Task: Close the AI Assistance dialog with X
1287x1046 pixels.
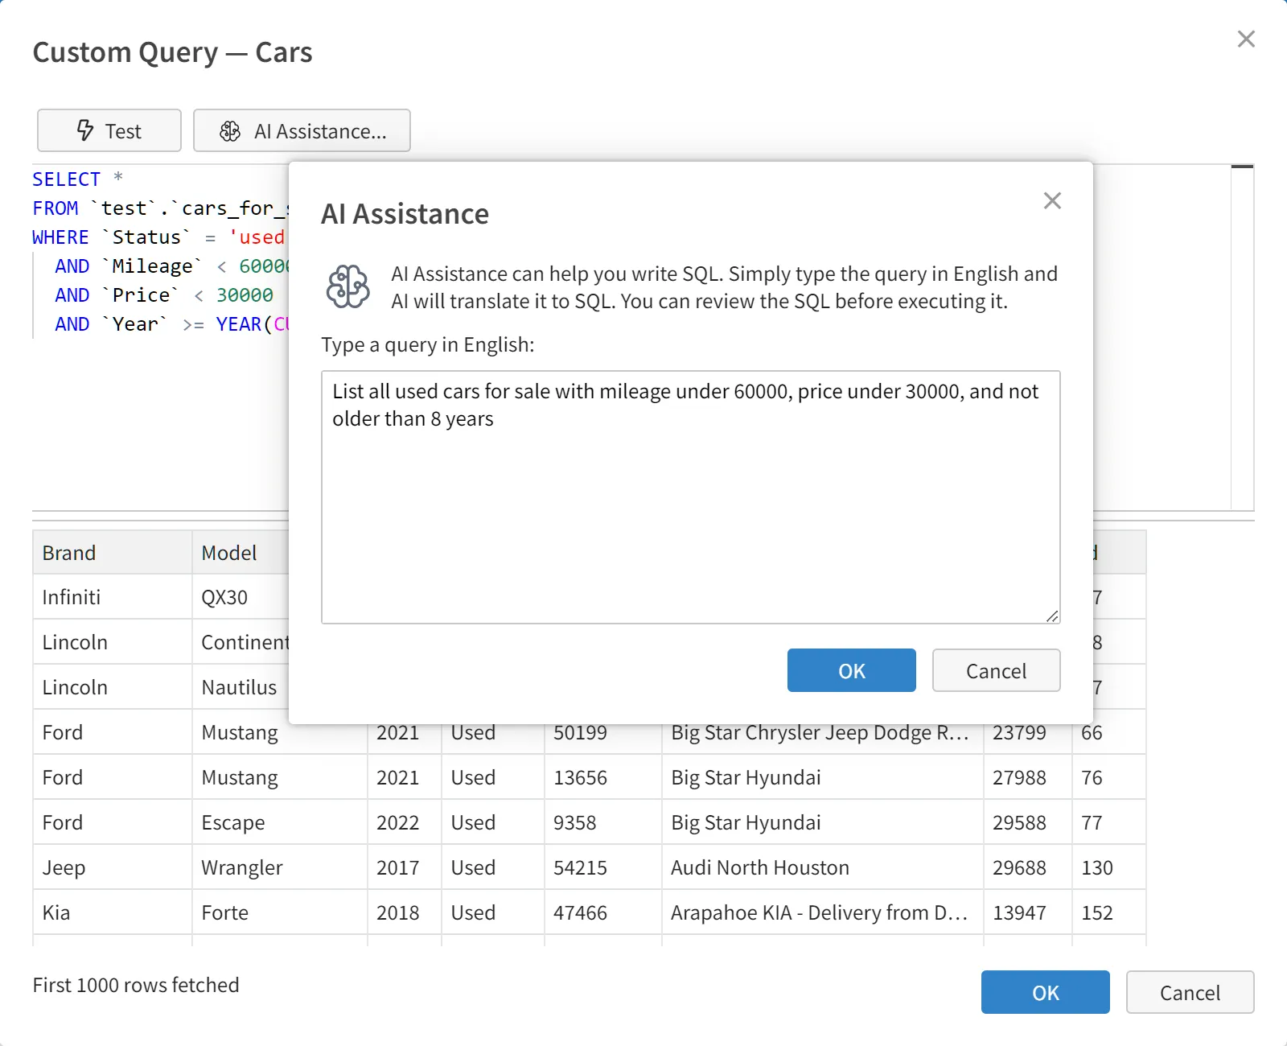Action: click(x=1052, y=201)
